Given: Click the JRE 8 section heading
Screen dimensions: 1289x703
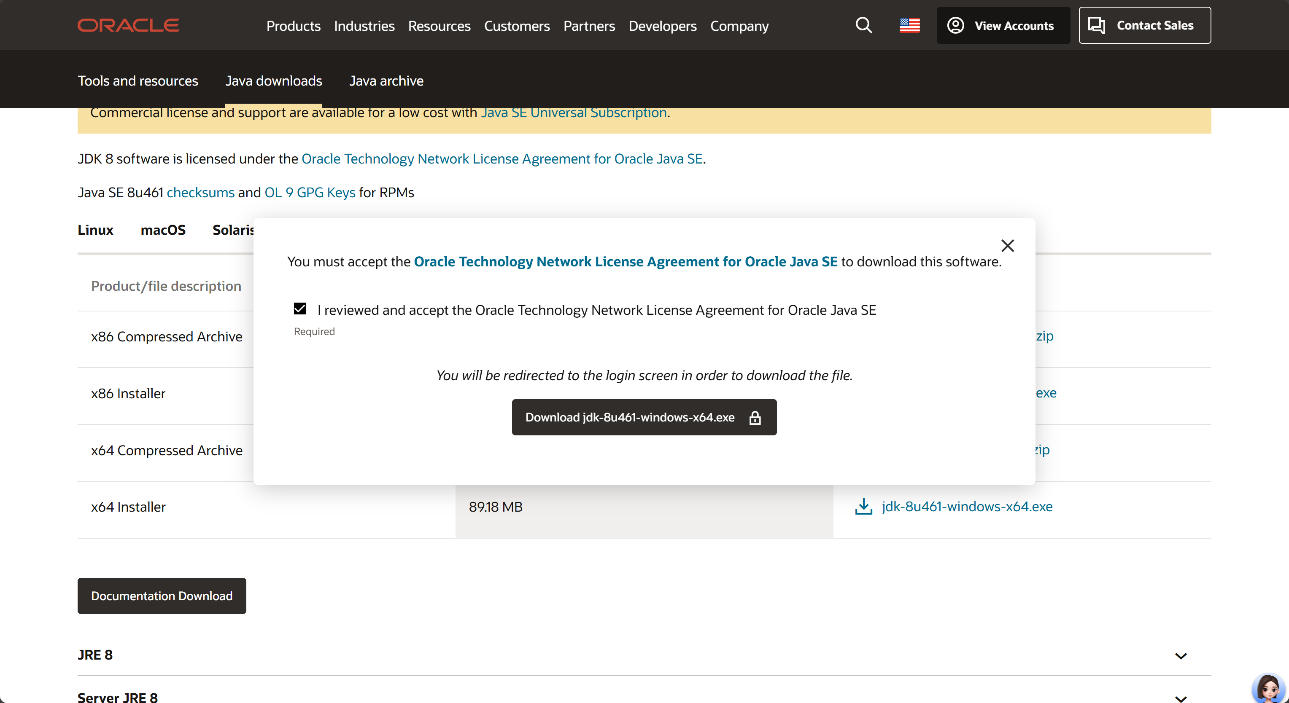Looking at the screenshot, I should [x=95, y=655].
